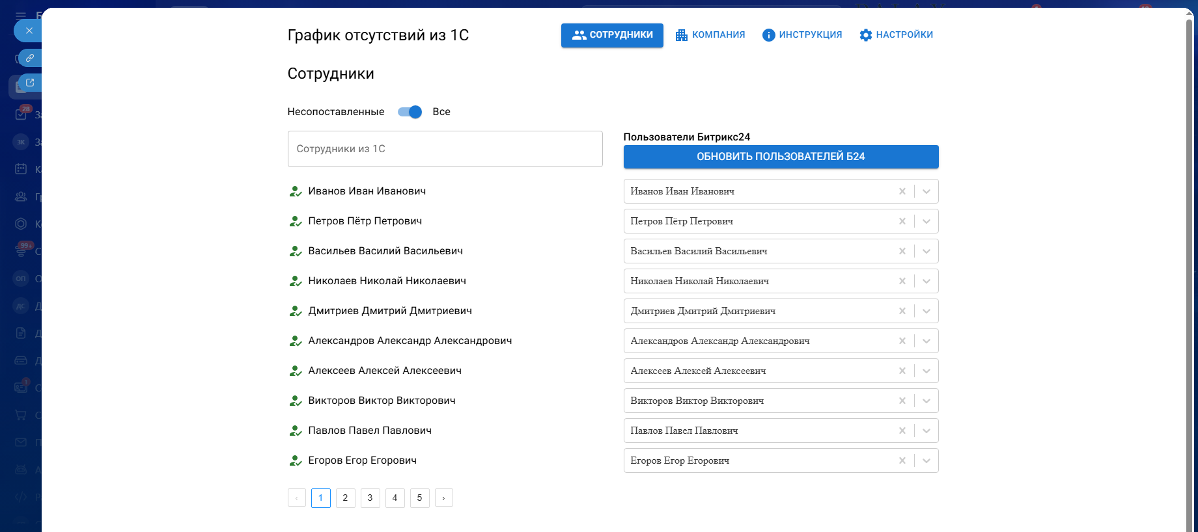Clear the Петров Пётр Петрович selection
This screenshot has width=1198, height=532.
coord(902,221)
